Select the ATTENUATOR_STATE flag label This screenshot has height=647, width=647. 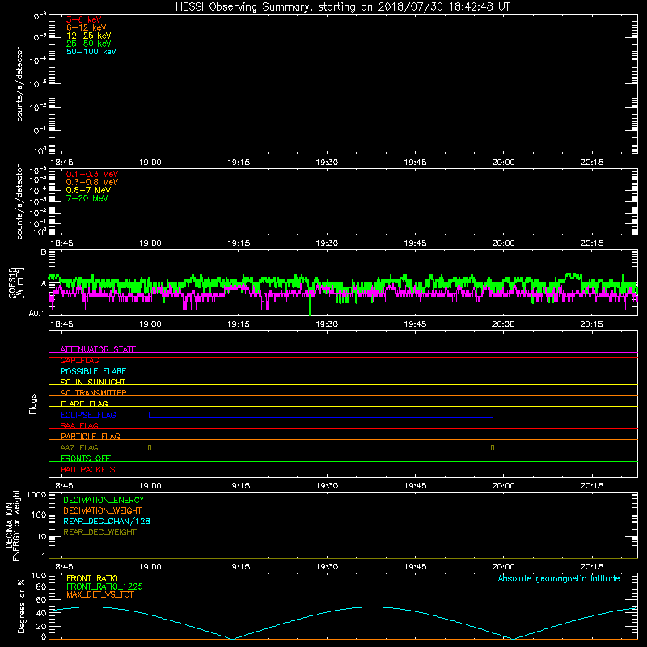point(98,349)
